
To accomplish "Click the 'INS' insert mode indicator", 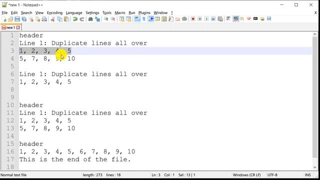I will point(308,175).
